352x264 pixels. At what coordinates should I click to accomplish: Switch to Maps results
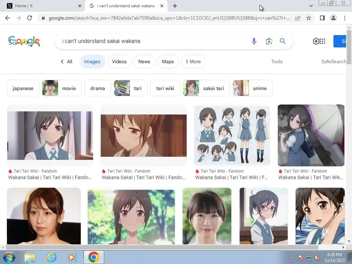[x=168, y=62]
